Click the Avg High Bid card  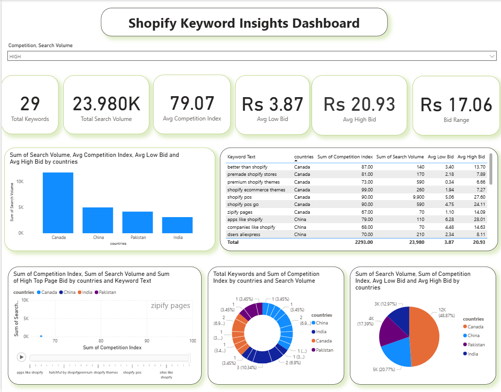(x=359, y=105)
